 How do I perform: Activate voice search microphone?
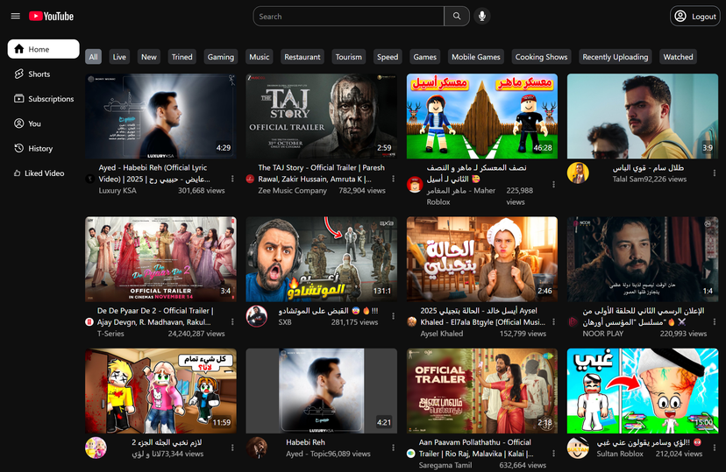point(481,16)
